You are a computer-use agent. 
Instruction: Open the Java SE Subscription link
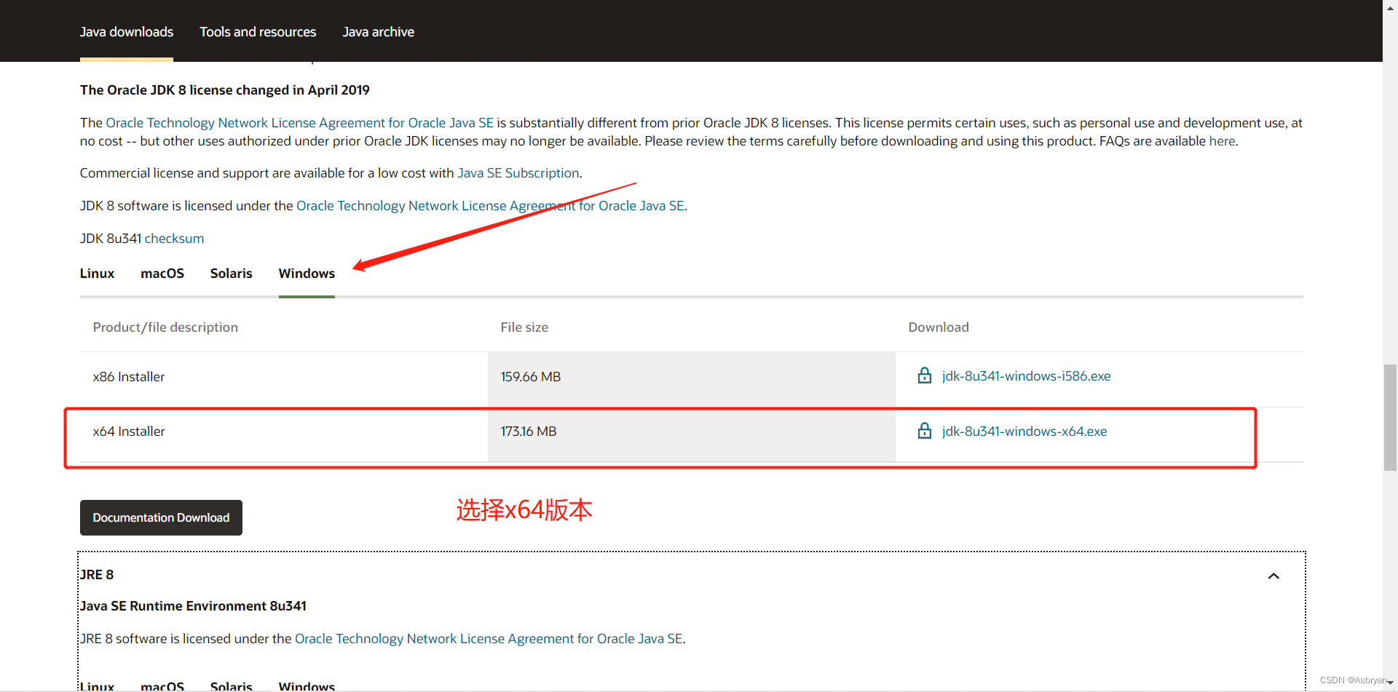(518, 173)
